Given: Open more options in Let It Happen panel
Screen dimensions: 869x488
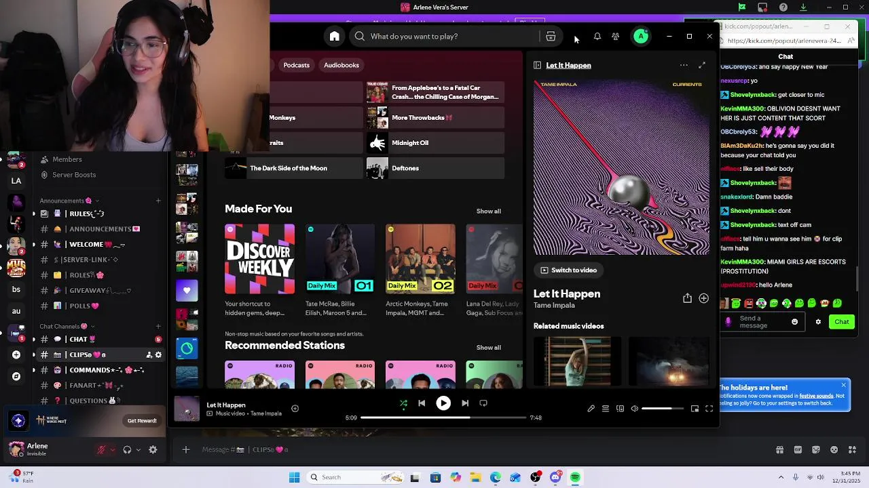Looking at the screenshot, I should tap(684, 65).
